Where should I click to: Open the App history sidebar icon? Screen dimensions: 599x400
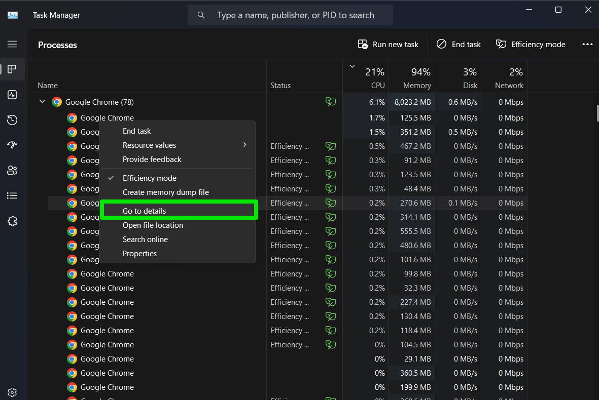(12, 120)
